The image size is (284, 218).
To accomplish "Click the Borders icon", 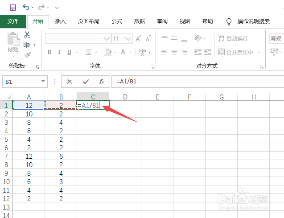I will click(88, 52).
